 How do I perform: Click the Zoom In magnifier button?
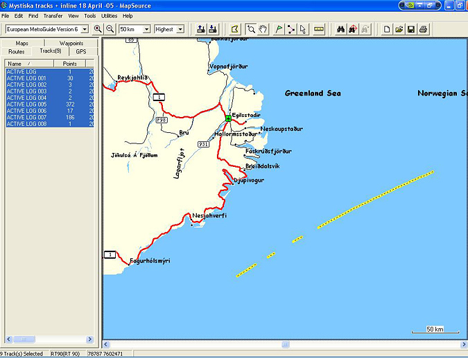click(x=98, y=29)
